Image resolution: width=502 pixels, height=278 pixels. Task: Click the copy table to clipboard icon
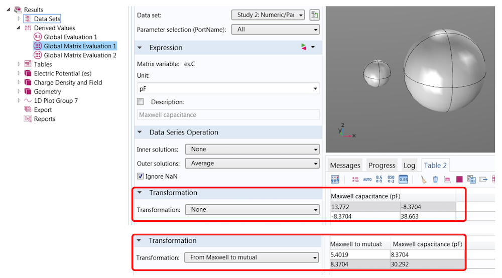471,180
